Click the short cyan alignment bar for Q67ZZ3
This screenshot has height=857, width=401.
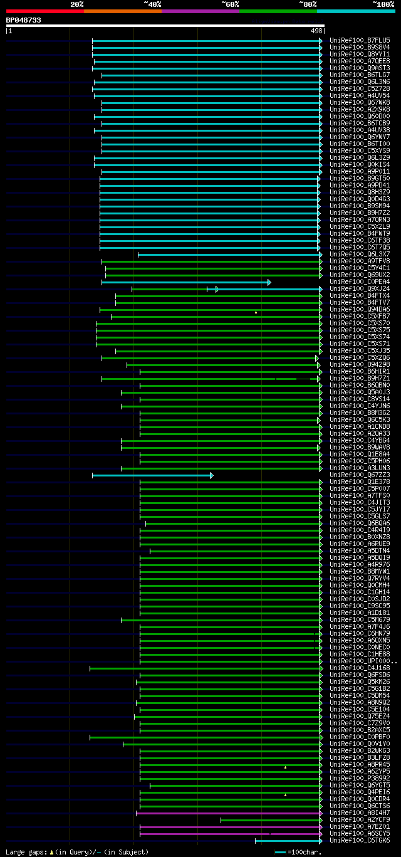pos(153,475)
